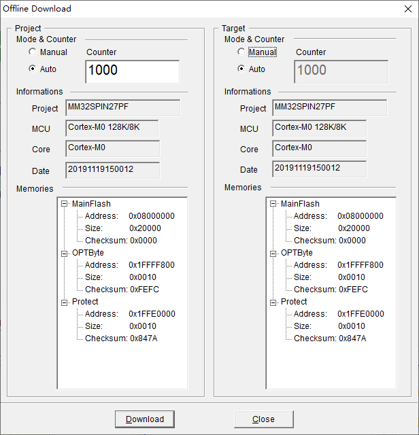
Task: Close the Offline Download dialog with X
Action: pos(408,9)
